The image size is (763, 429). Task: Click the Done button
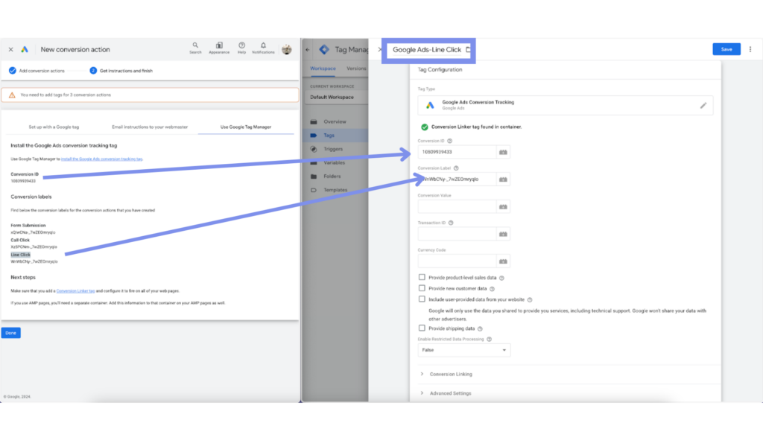[x=10, y=333]
